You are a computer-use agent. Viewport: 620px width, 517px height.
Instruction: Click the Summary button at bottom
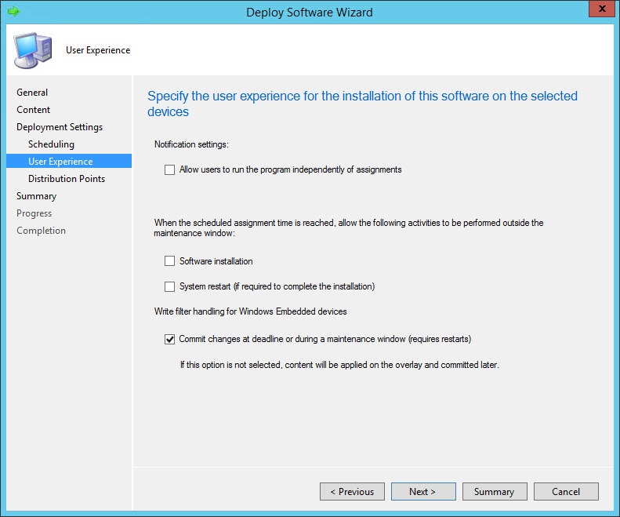[x=494, y=492]
